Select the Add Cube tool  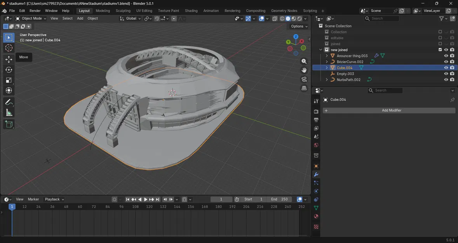(x=9, y=124)
